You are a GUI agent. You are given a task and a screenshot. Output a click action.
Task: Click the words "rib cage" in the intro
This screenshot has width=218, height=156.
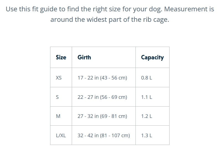tap(155, 20)
